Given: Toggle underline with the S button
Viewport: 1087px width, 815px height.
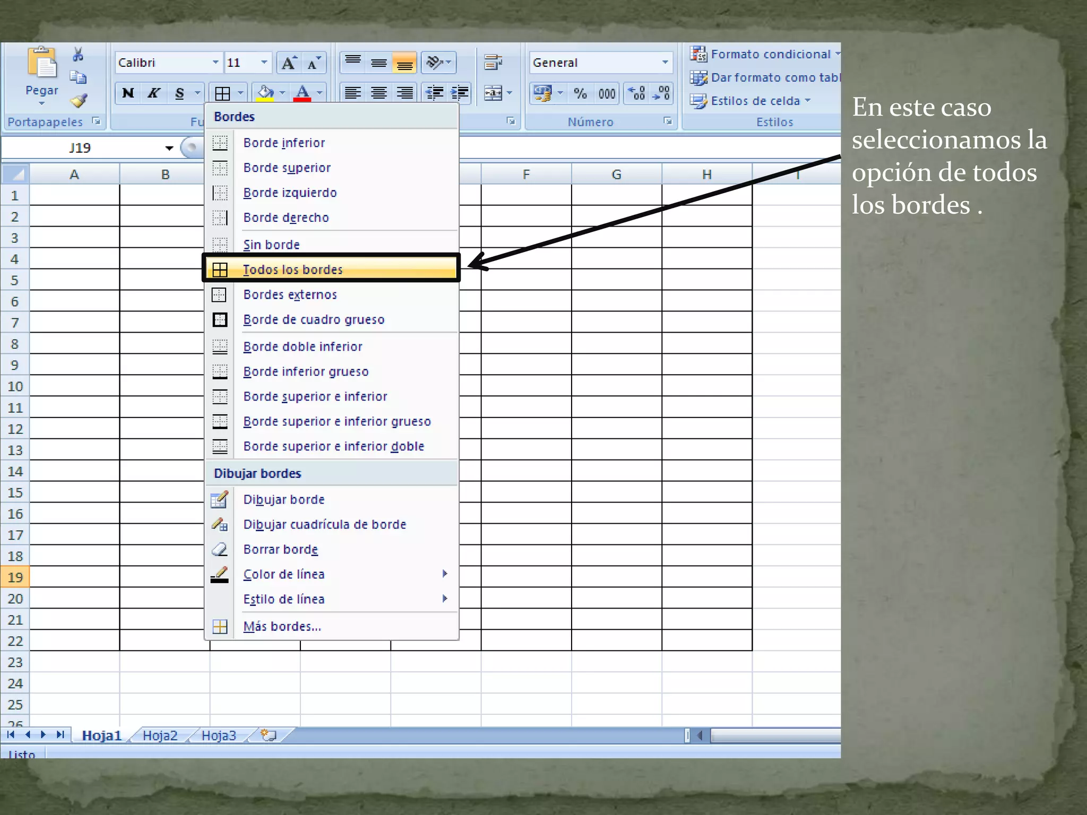Looking at the screenshot, I should (x=179, y=93).
